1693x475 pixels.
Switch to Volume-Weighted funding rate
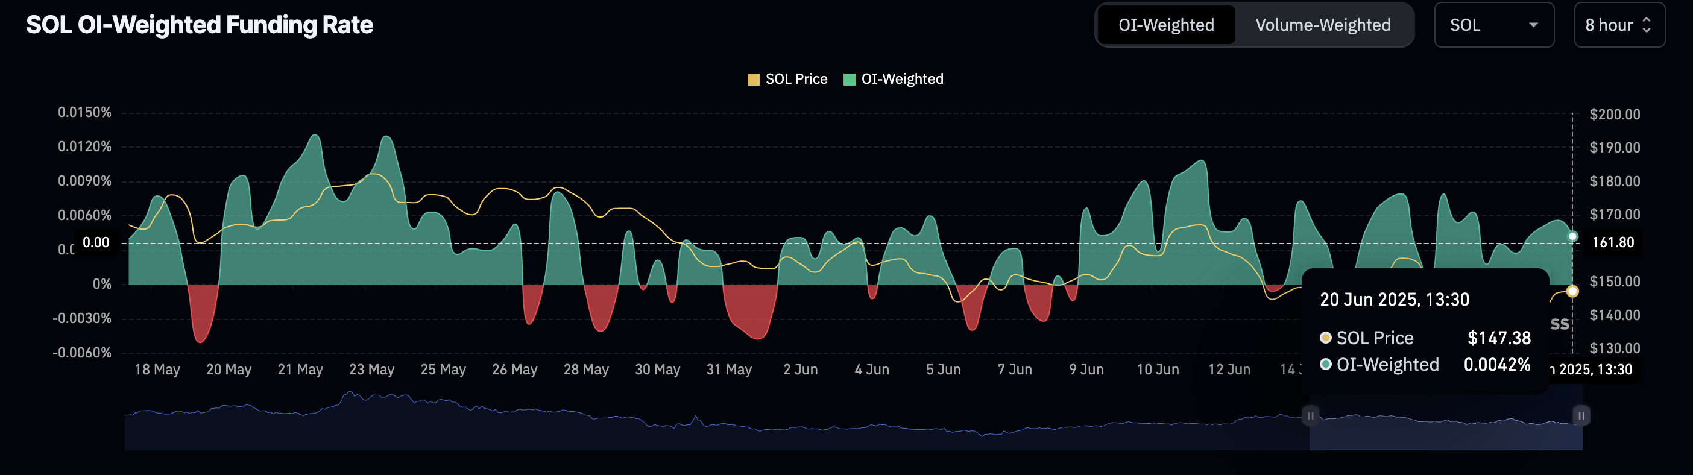click(x=1322, y=25)
